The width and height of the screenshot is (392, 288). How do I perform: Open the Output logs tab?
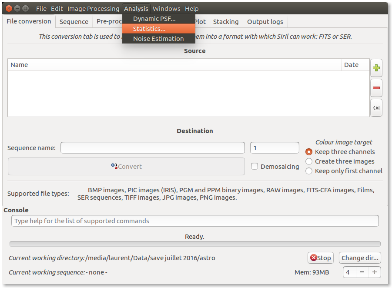click(265, 22)
